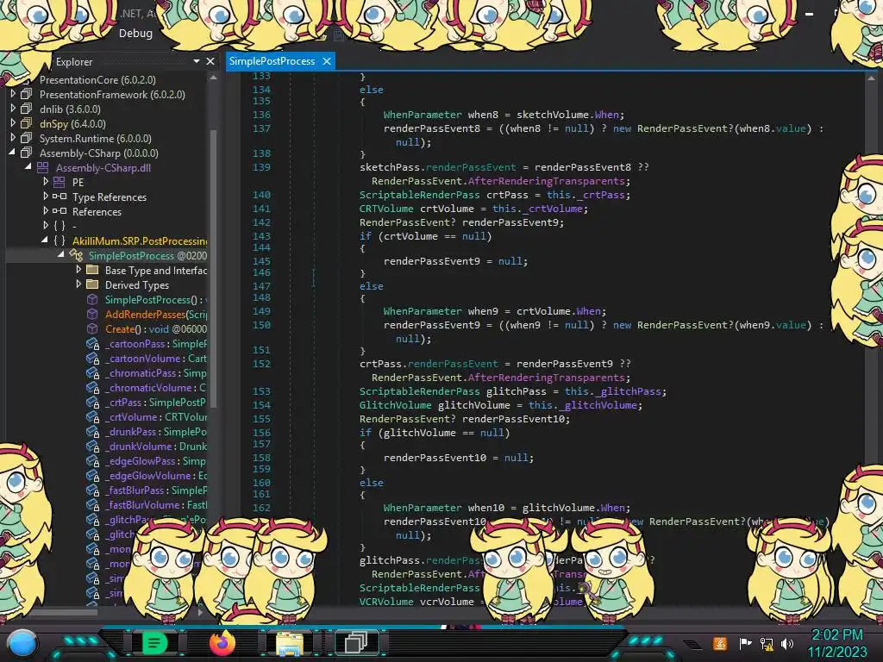Click the Create() method icon

pyautogui.click(x=92, y=328)
